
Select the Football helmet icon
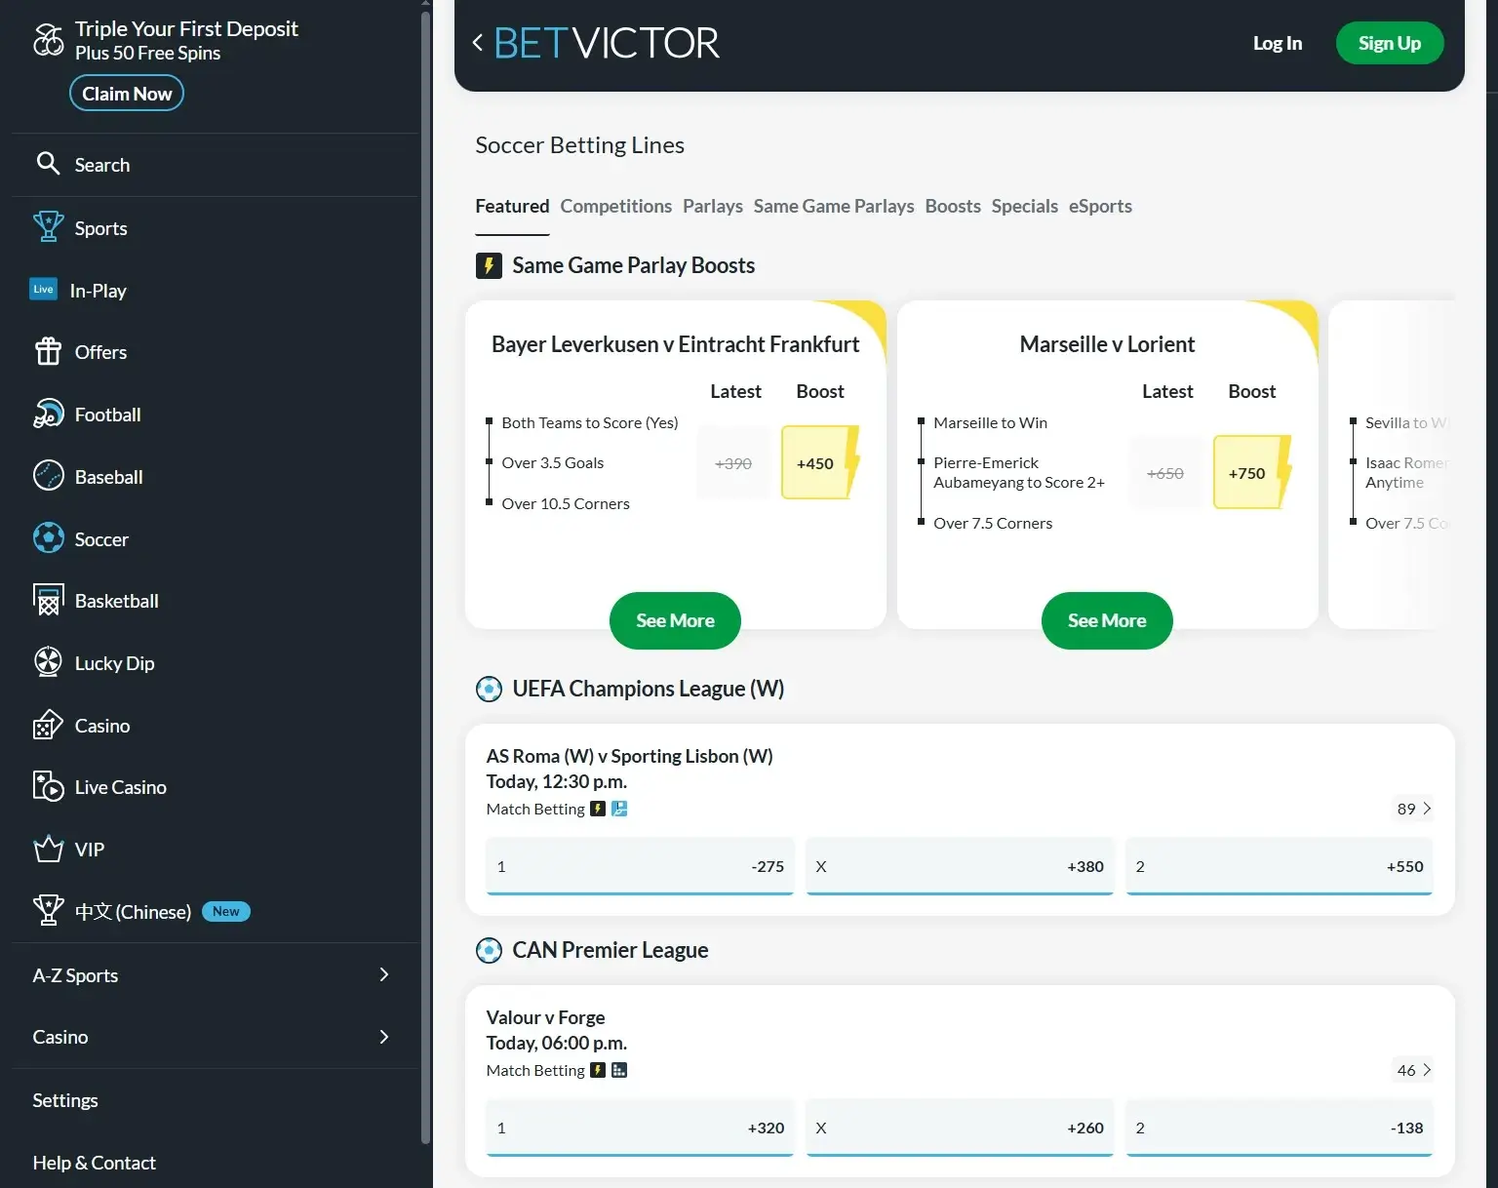(48, 415)
